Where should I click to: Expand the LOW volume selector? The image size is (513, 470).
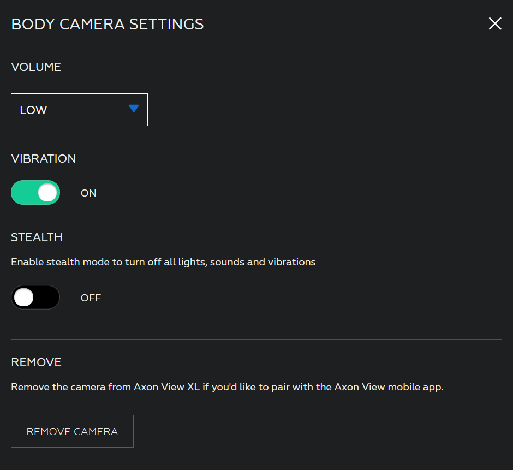tap(79, 109)
